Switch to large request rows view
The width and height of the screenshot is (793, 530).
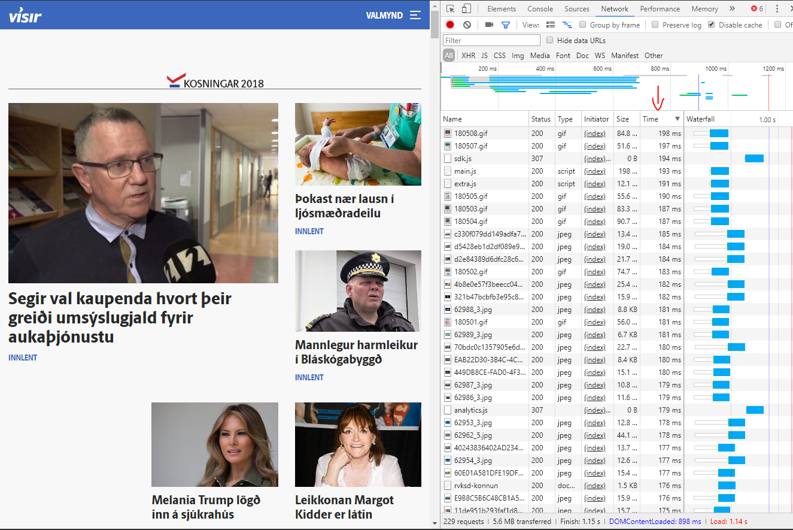pyautogui.click(x=551, y=25)
